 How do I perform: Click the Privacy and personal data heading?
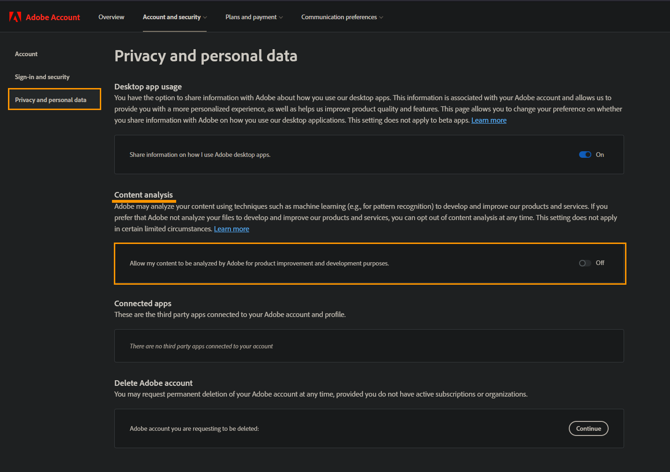click(x=206, y=56)
